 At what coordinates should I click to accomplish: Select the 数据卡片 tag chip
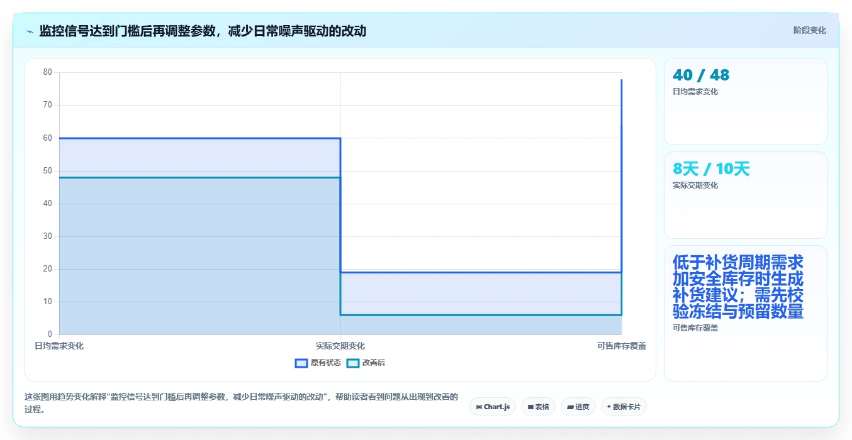pos(624,407)
